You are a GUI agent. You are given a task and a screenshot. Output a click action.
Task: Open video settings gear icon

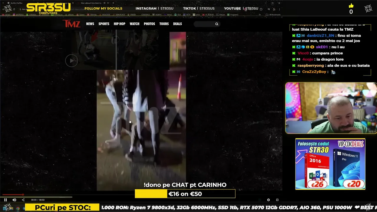(x=268, y=200)
